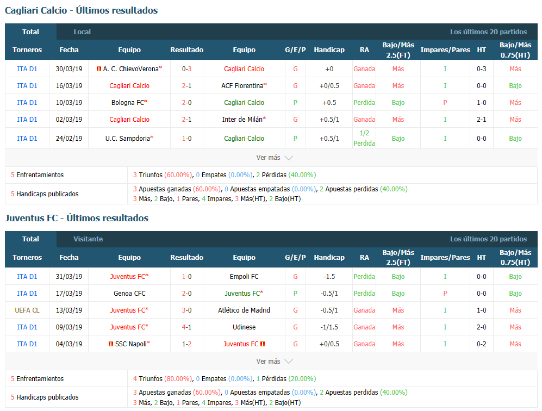Screen dimensions: 542x411
Task: Click HT score 2-1 in Inter row
Action: click(482, 120)
